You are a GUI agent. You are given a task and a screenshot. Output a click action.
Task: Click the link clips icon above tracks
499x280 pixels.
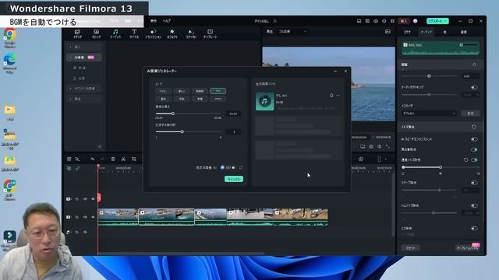pyautogui.click(x=77, y=169)
